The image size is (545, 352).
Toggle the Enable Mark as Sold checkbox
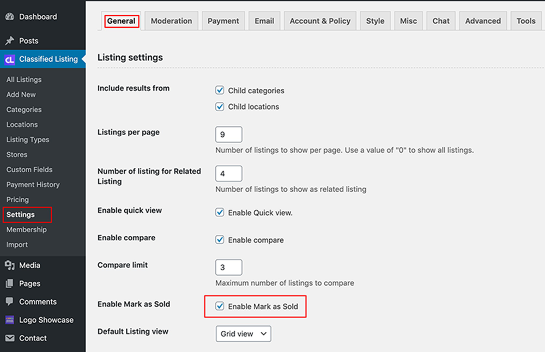(x=220, y=306)
